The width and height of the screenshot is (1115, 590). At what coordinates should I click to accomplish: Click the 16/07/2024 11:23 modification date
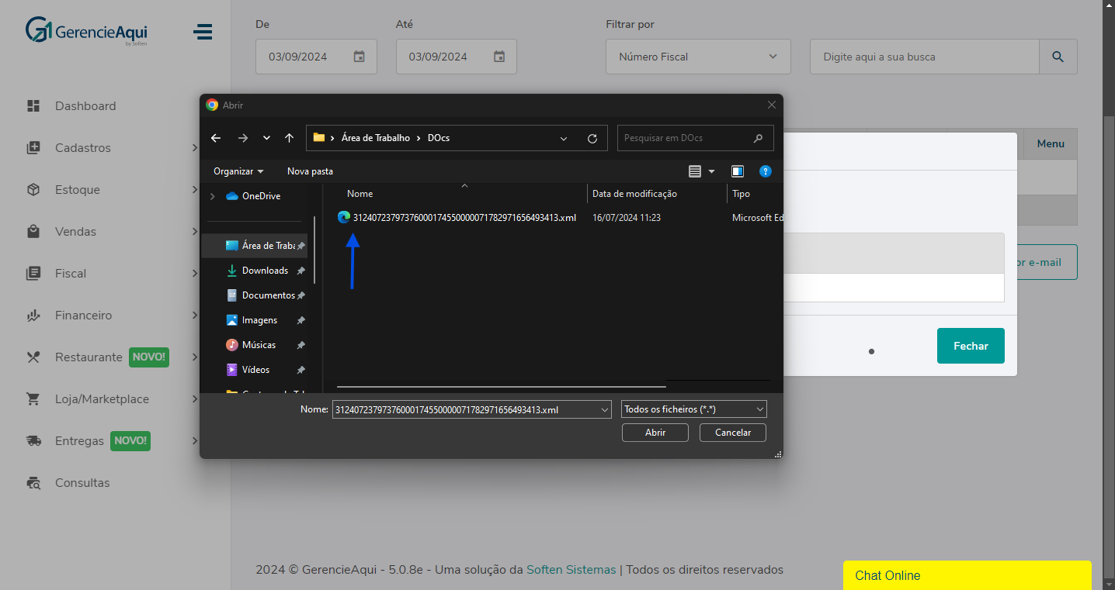click(x=627, y=217)
